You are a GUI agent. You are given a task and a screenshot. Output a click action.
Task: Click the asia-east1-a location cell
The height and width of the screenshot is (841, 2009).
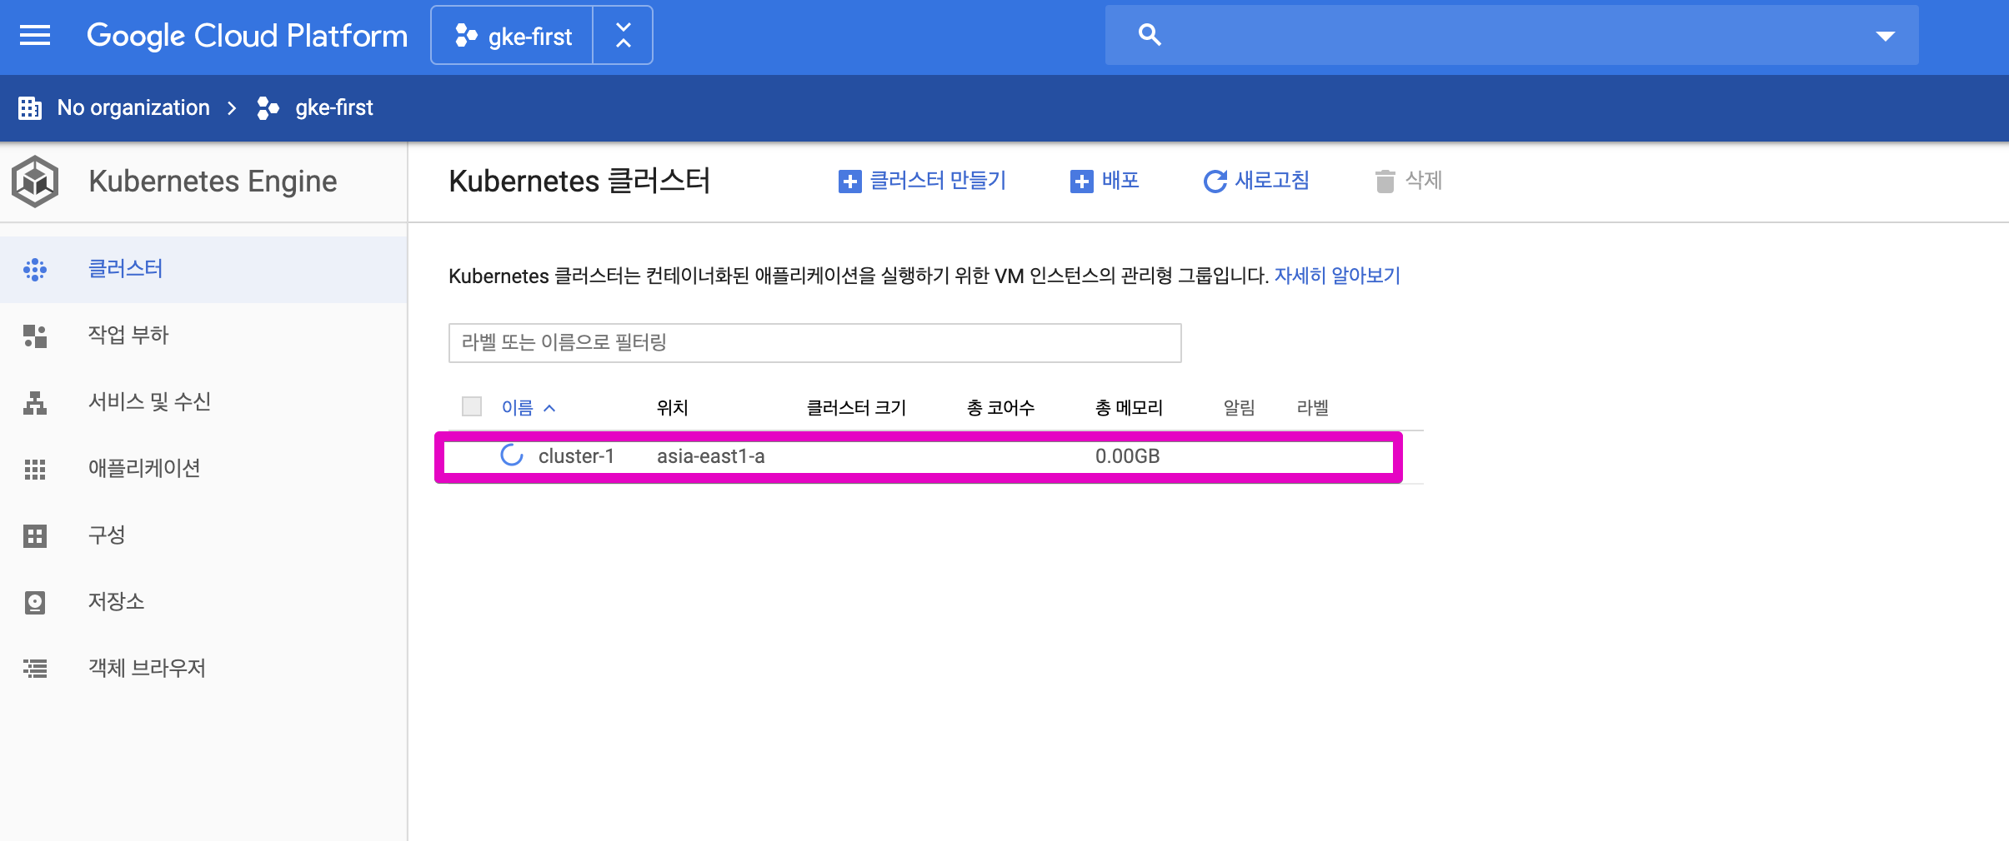point(710,456)
